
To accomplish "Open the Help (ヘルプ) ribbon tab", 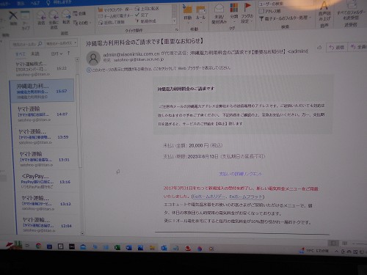I will click(x=35, y=3).
